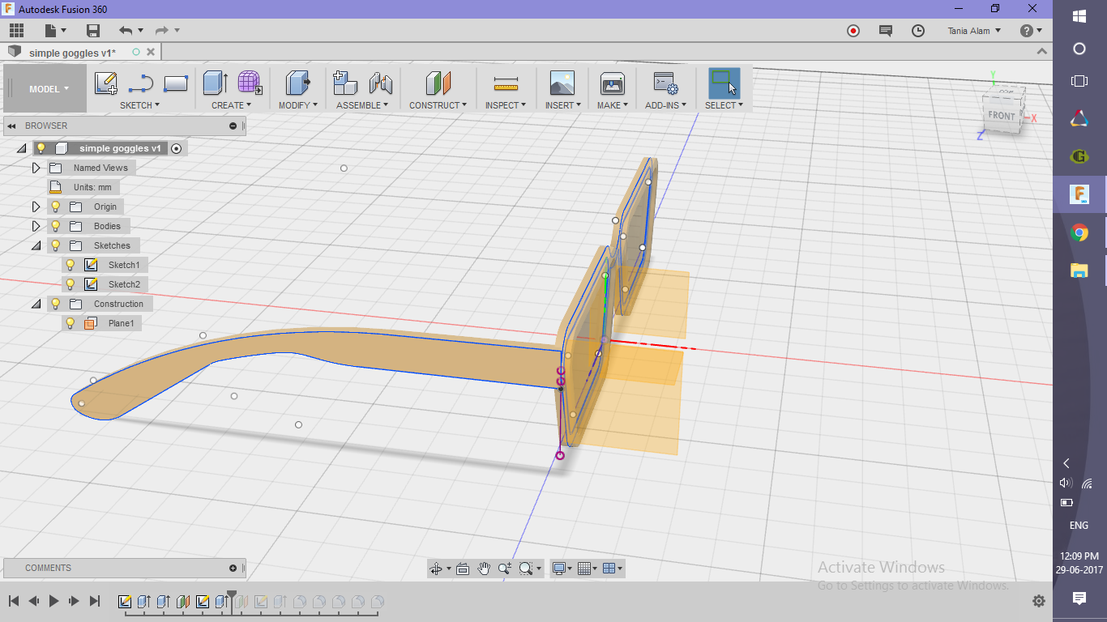This screenshot has width=1107, height=622.
Task: Collapse the simple goggles v1 root node
Action: coord(21,148)
